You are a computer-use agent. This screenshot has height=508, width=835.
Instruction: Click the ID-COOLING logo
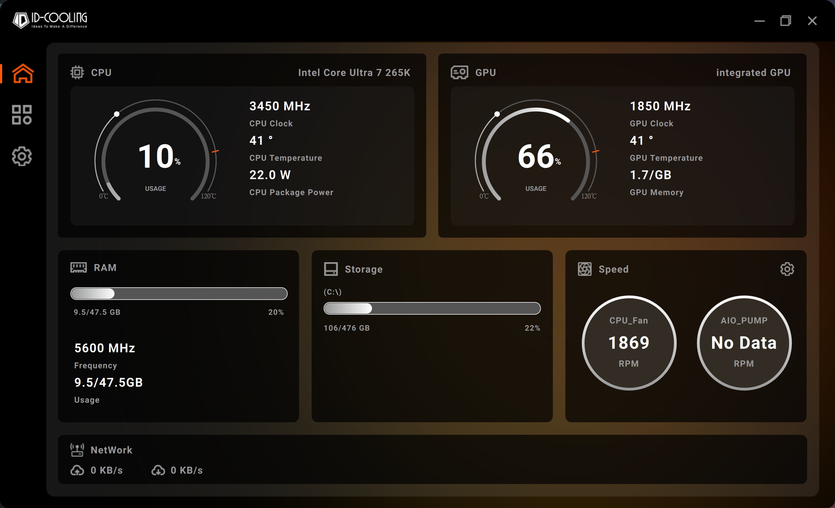click(x=50, y=20)
